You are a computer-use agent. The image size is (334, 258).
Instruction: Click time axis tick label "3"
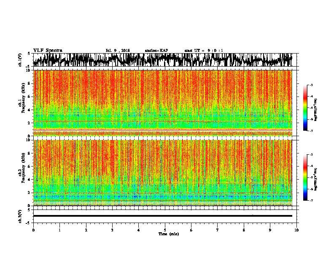[112, 230]
